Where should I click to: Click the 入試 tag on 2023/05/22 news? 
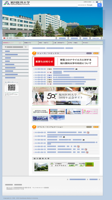point(49,72)
